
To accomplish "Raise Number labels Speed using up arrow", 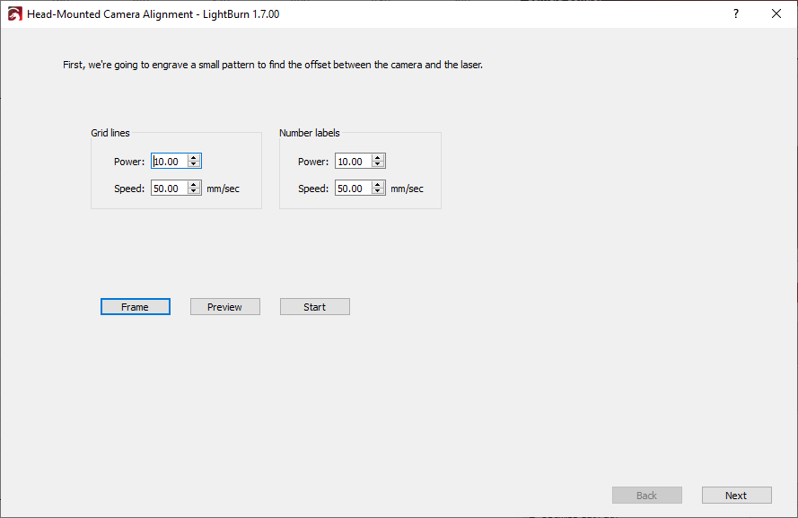I will [x=378, y=185].
